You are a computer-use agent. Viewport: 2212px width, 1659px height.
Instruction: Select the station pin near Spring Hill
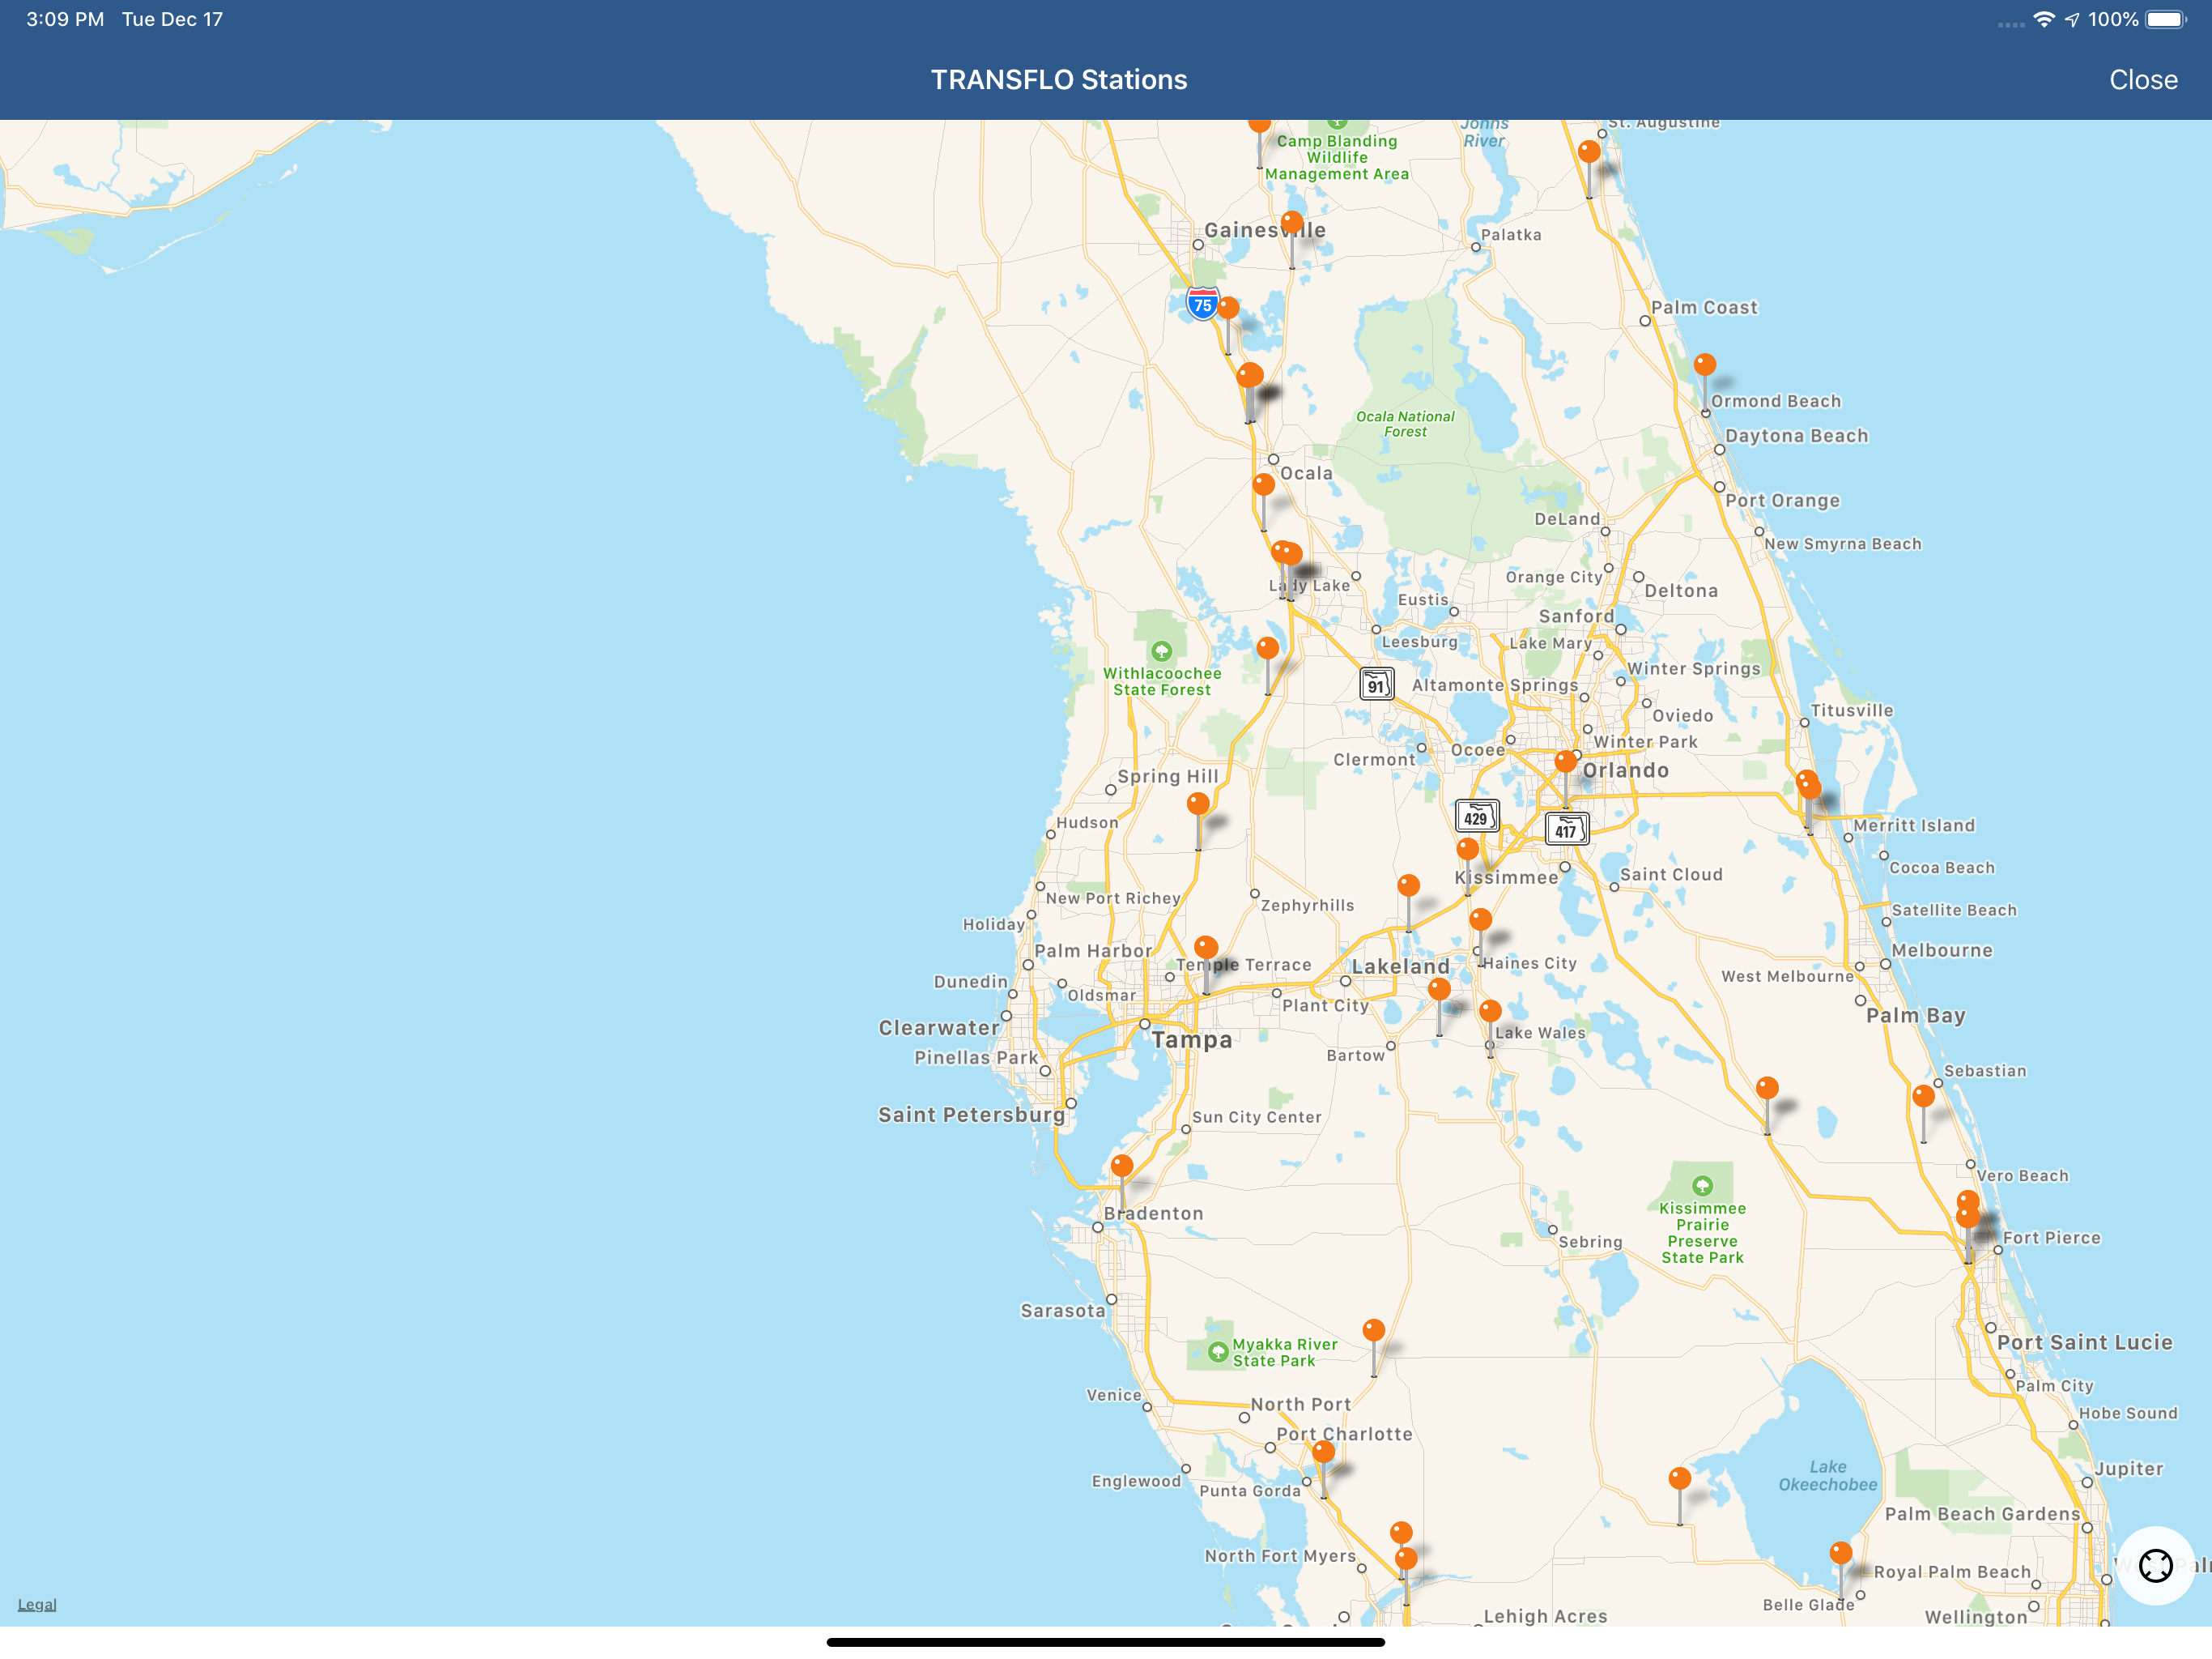coord(1198,804)
